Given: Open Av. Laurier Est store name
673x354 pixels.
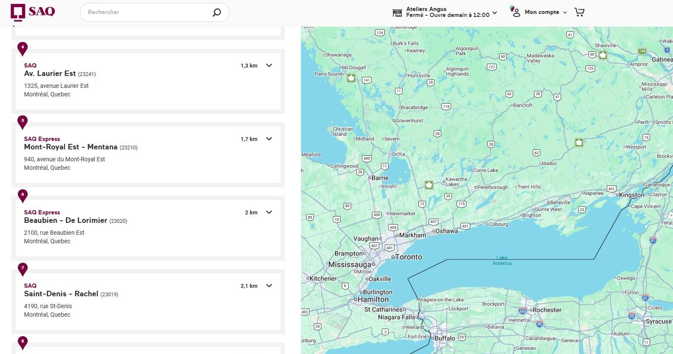Looking at the screenshot, I should 50,73.
